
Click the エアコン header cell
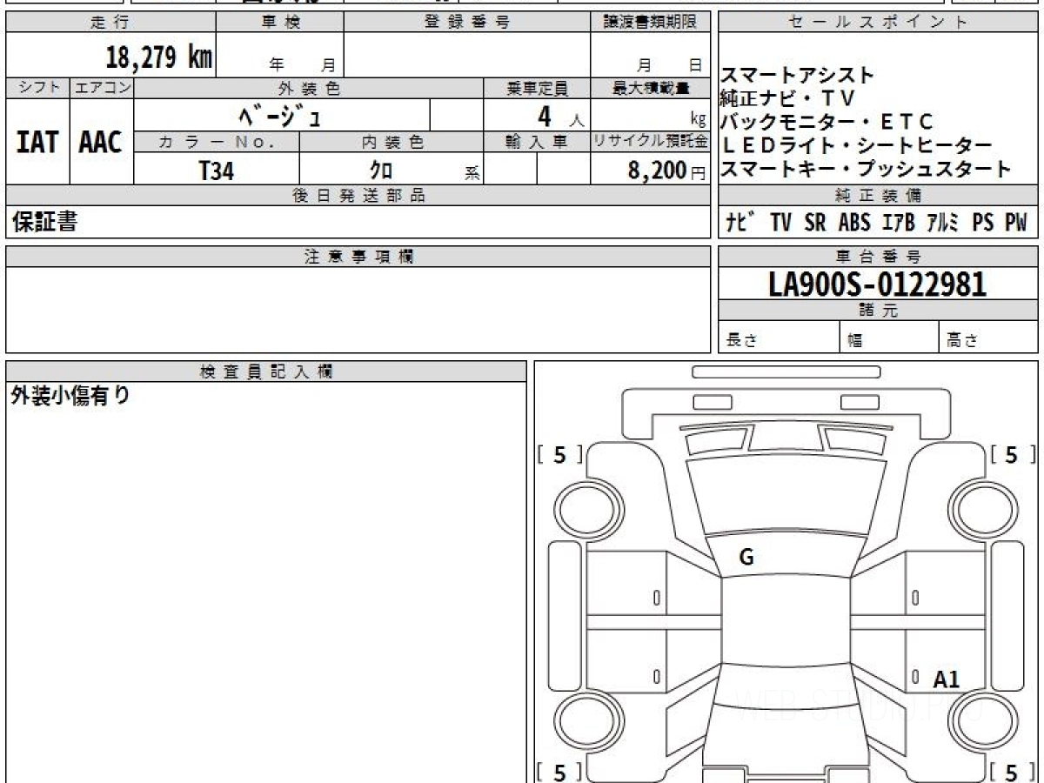click(102, 88)
